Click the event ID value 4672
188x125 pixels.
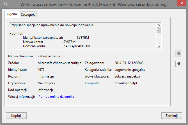point(41,70)
